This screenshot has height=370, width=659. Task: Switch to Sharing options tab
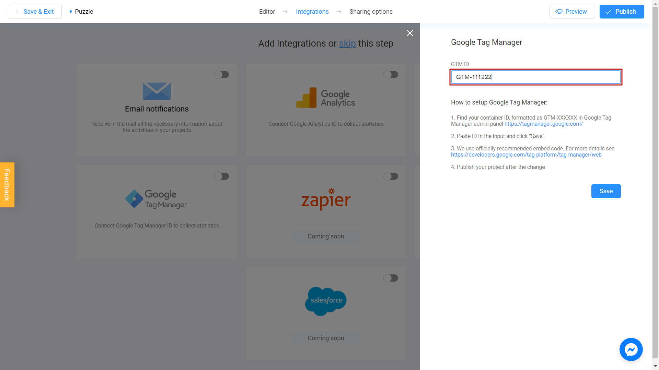[x=371, y=11]
